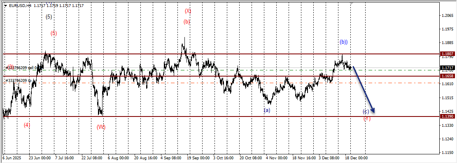Select the blue downward arrow trendline object
The height and width of the screenshot is (163, 457).
coord(364,89)
